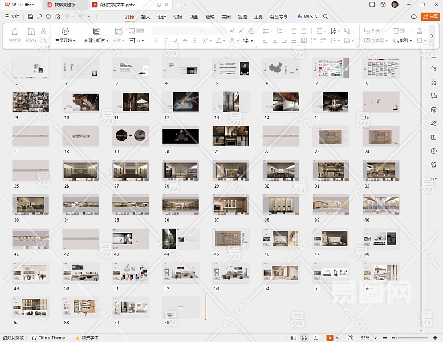Toggle bold text formatting
The width and height of the screenshot is (443, 342).
coord(156,41)
